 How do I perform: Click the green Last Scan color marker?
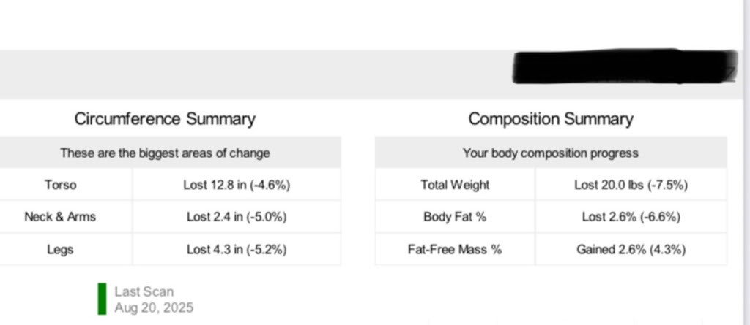coord(102,299)
